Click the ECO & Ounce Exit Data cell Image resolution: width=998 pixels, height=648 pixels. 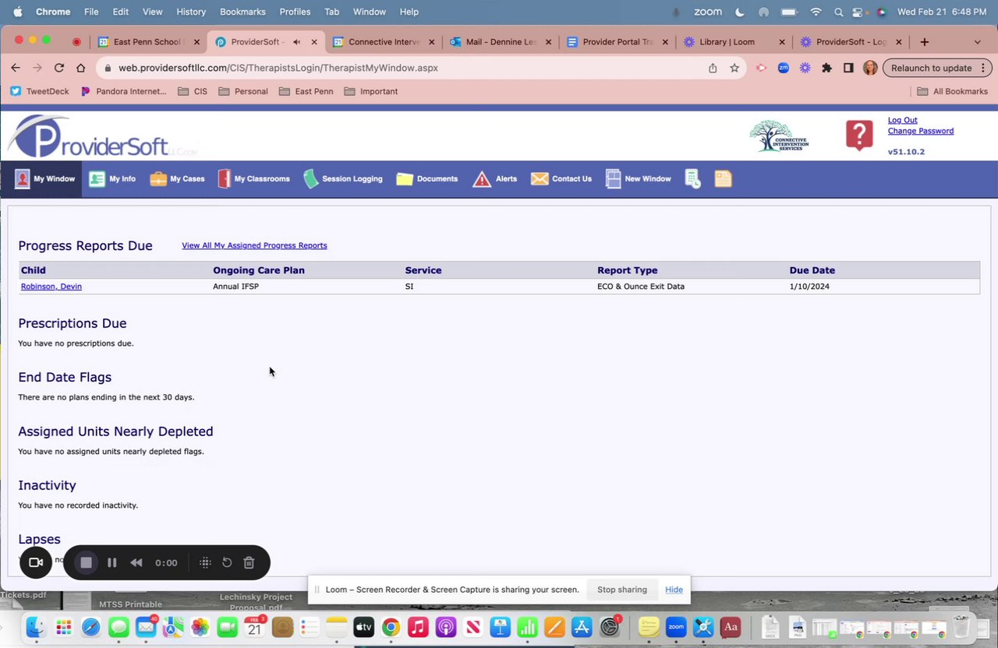click(641, 287)
